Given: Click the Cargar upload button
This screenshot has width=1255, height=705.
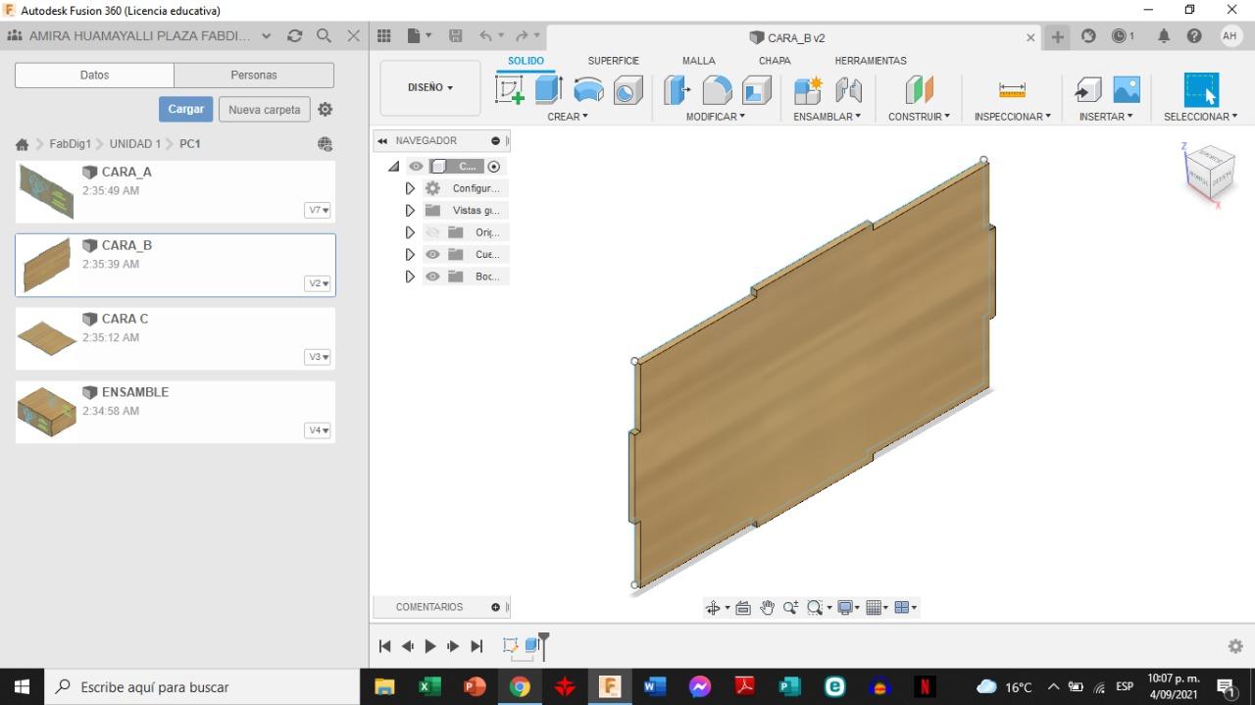Looking at the screenshot, I should tap(185, 109).
